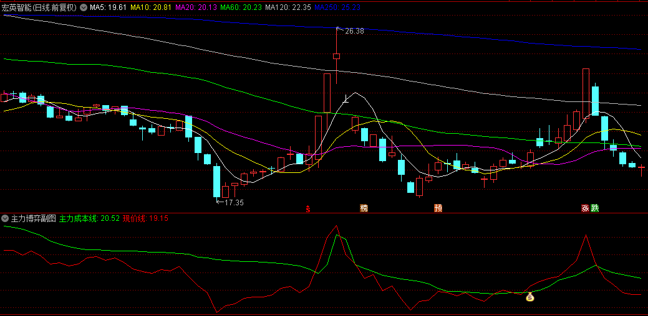This screenshot has height=316, width=648.
Task: Click the 榜 event marker icon
Action: [x=364, y=208]
